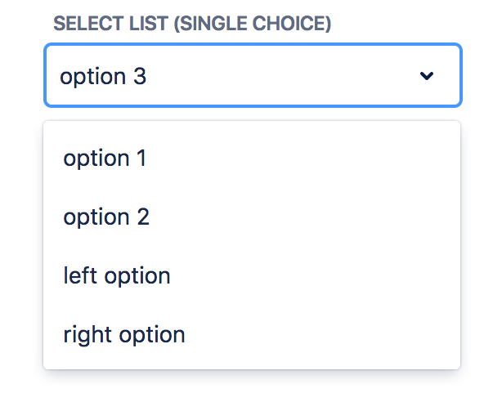
Task: Click the second entry, 'option 2'
Action: click(x=106, y=217)
